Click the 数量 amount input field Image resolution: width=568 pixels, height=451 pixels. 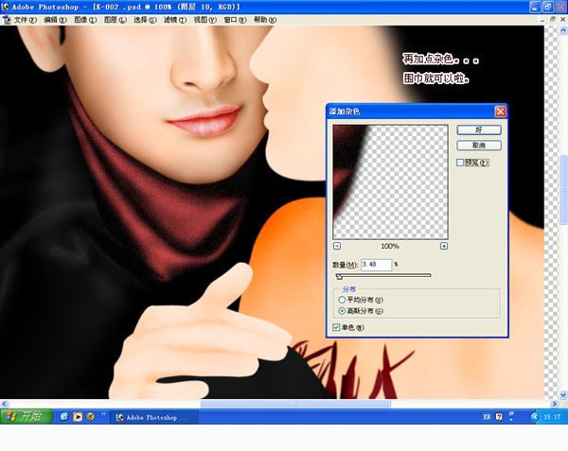pos(377,265)
